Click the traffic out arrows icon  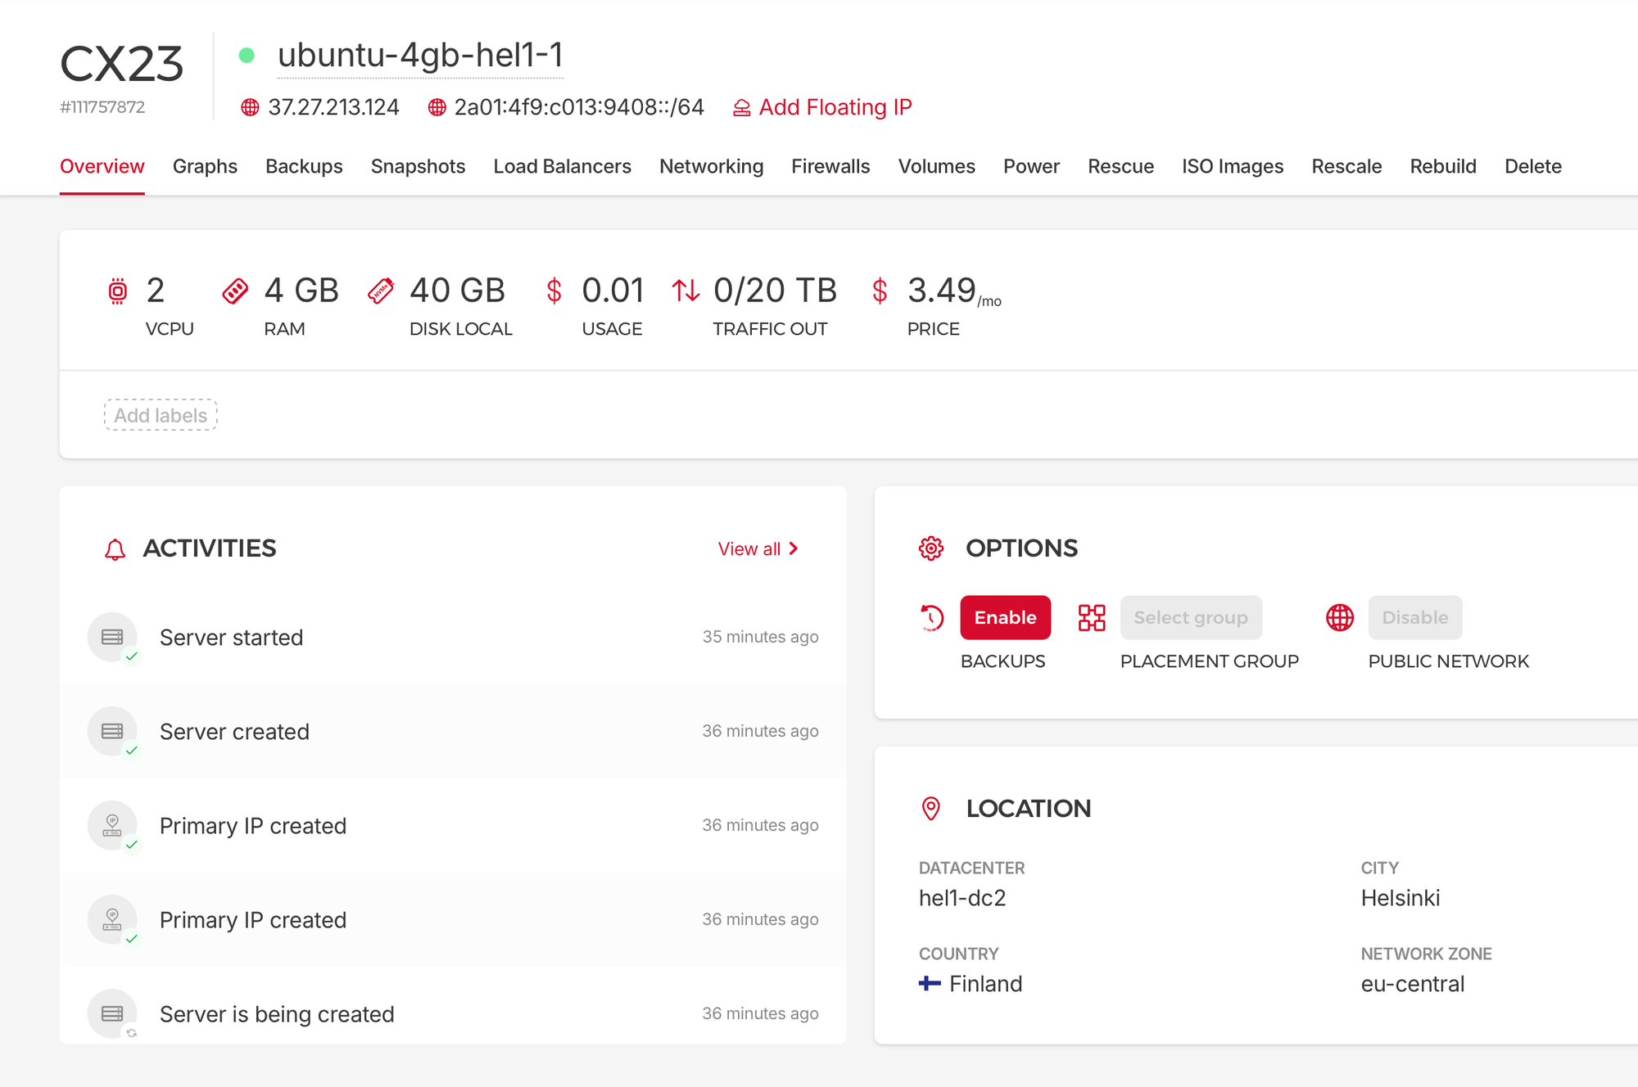(686, 291)
